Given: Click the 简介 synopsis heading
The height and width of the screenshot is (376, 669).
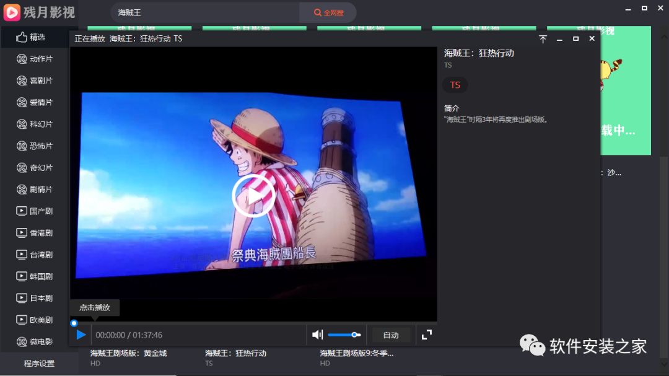Looking at the screenshot, I should point(452,108).
